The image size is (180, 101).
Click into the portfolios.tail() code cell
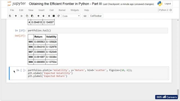[97, 31]
